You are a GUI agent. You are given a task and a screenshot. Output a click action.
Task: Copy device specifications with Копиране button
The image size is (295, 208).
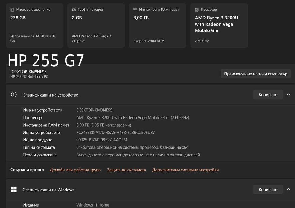268,94
